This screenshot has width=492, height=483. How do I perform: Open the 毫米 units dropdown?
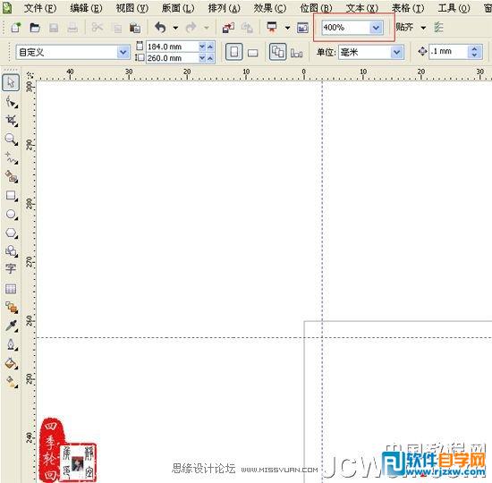[x=397, y=52]
